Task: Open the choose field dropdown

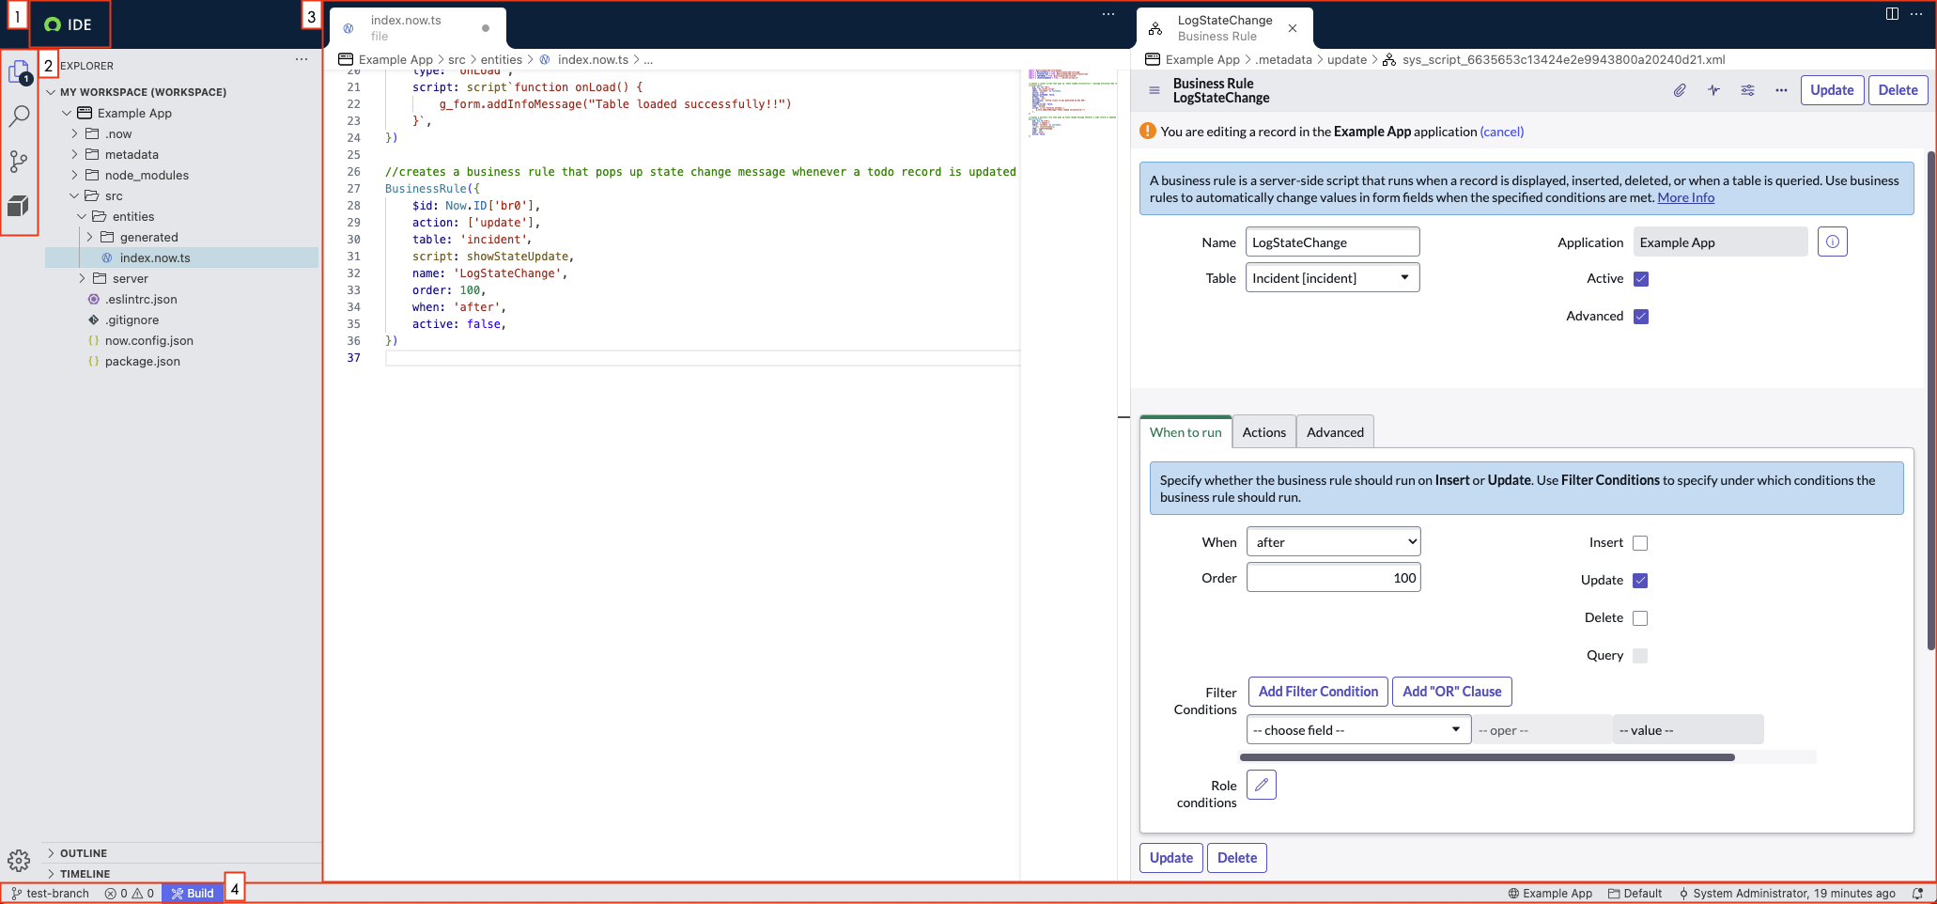Action: (1358, 729)
